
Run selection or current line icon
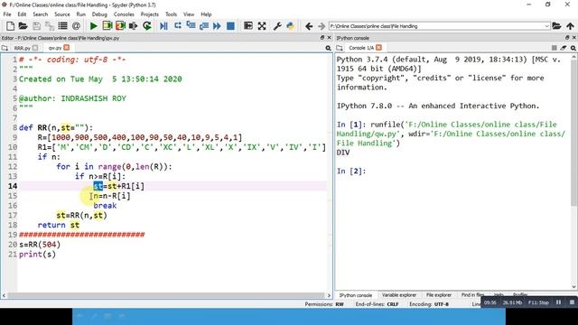[134, 26]
